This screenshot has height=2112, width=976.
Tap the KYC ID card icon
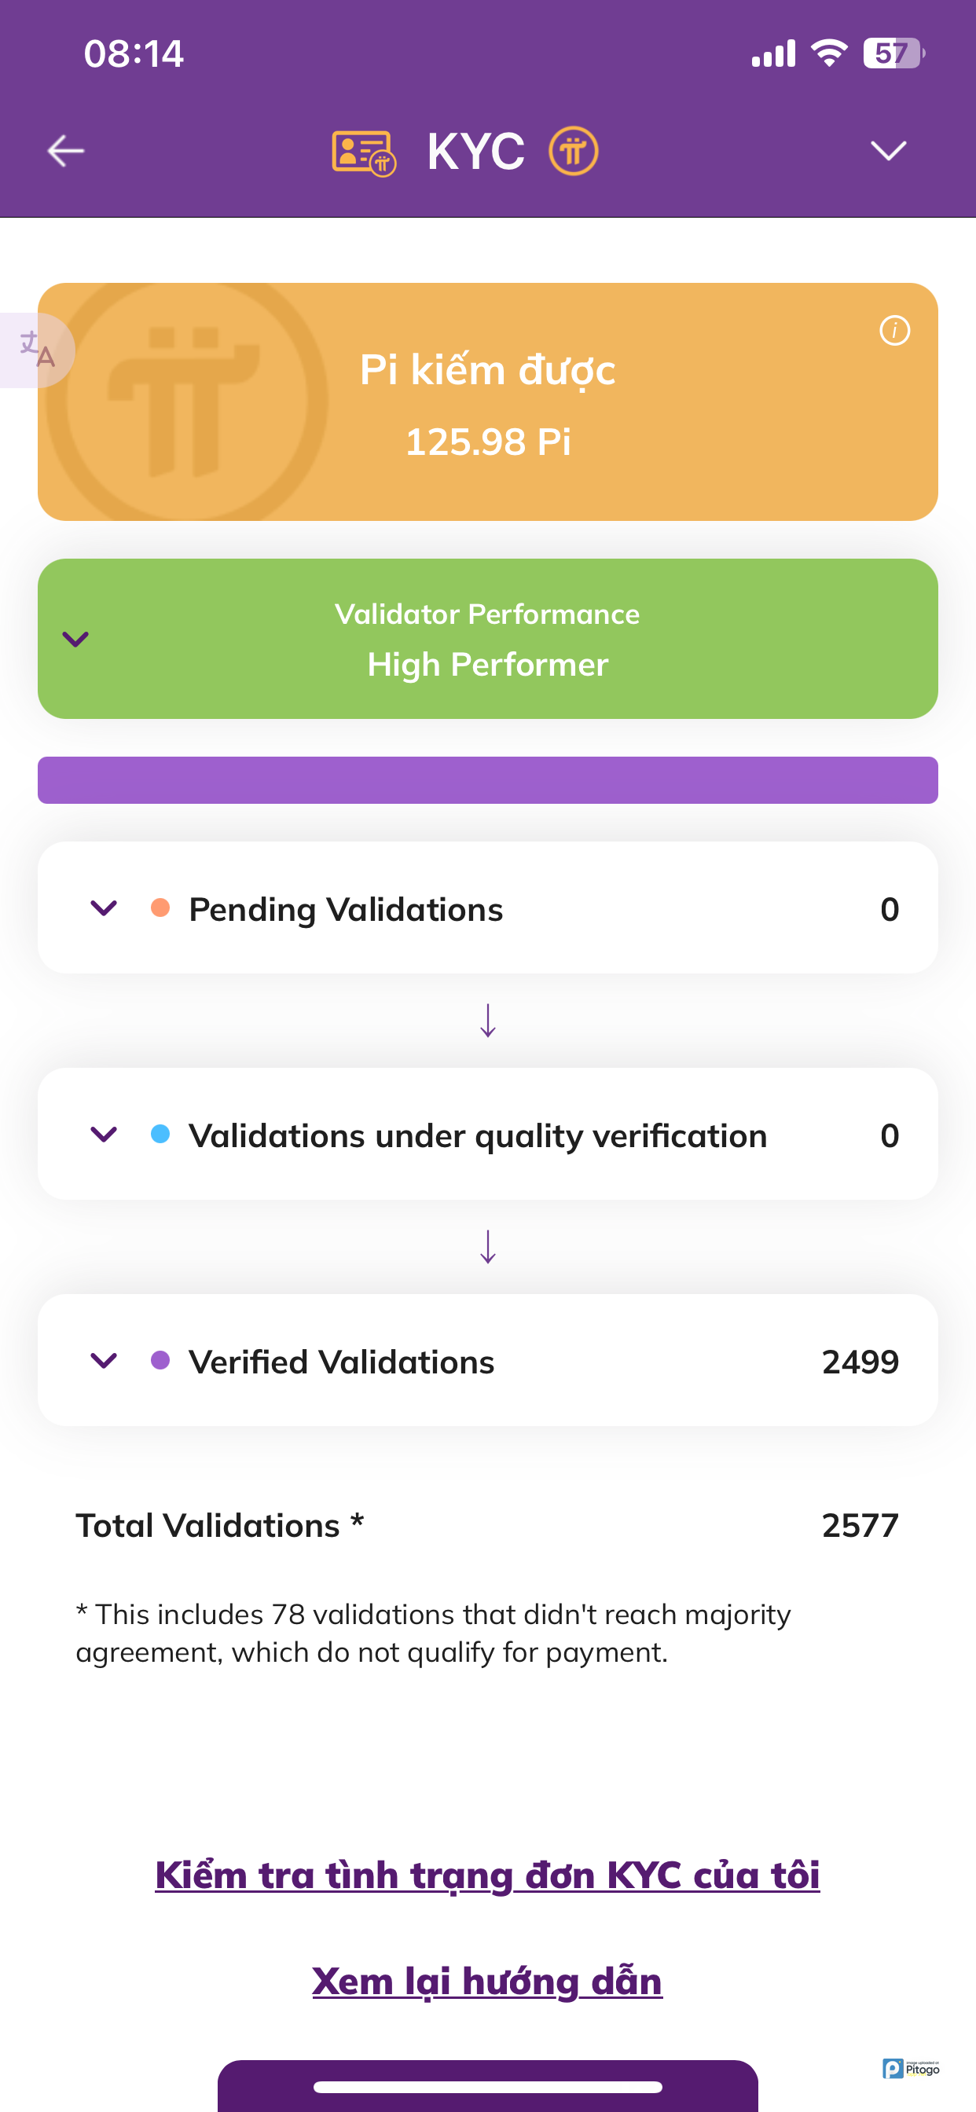coord(363,152)
